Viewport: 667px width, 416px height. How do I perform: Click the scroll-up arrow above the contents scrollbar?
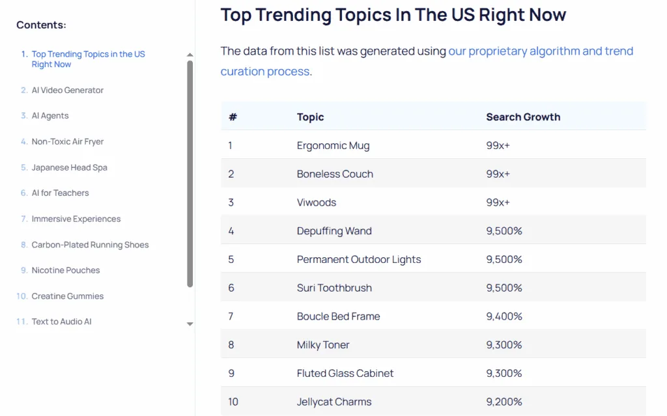pos(190,55)
